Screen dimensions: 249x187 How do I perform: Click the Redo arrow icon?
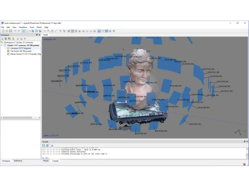tap(19, 31)
